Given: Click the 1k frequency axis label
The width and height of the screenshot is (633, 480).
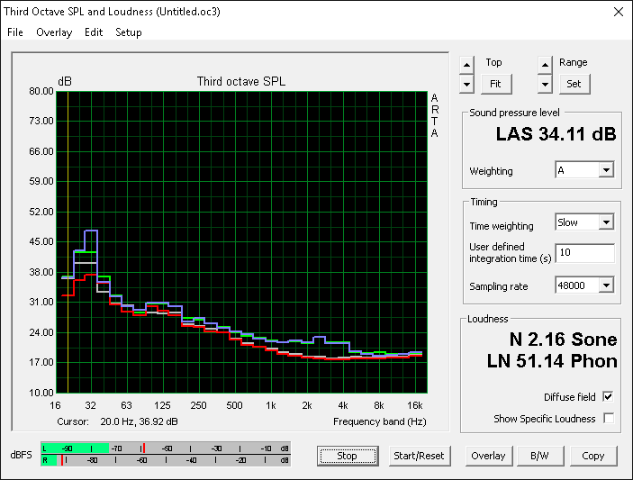Looking at the screenshot, I should (270, 405).
